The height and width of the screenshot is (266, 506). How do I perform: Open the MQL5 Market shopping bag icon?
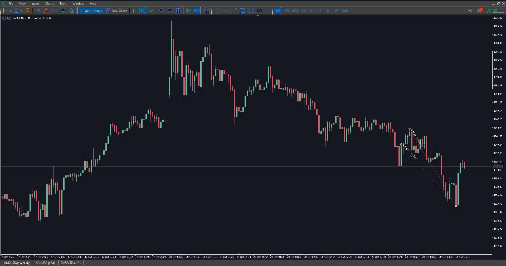pyautogui.click(x=46, y=11)
